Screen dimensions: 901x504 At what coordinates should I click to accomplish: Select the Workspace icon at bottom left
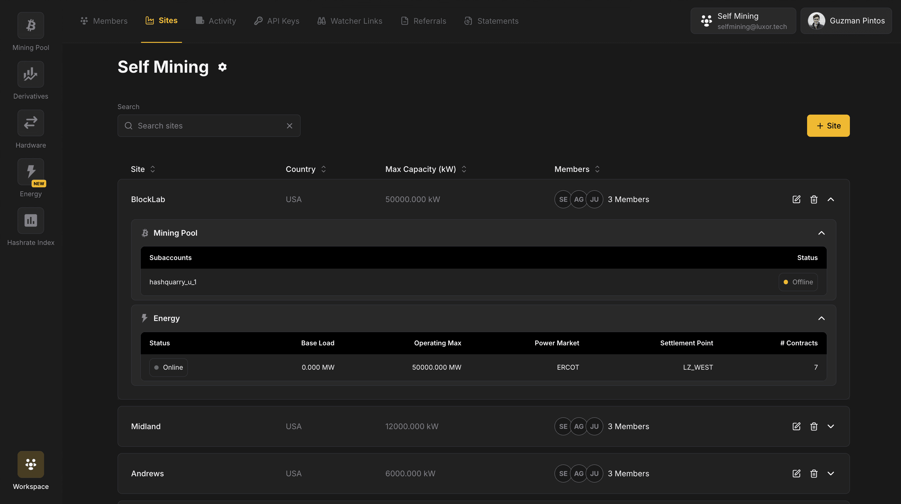[x=30, y=465]
